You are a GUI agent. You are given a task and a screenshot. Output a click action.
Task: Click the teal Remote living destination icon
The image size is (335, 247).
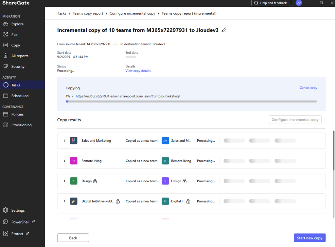165,161
